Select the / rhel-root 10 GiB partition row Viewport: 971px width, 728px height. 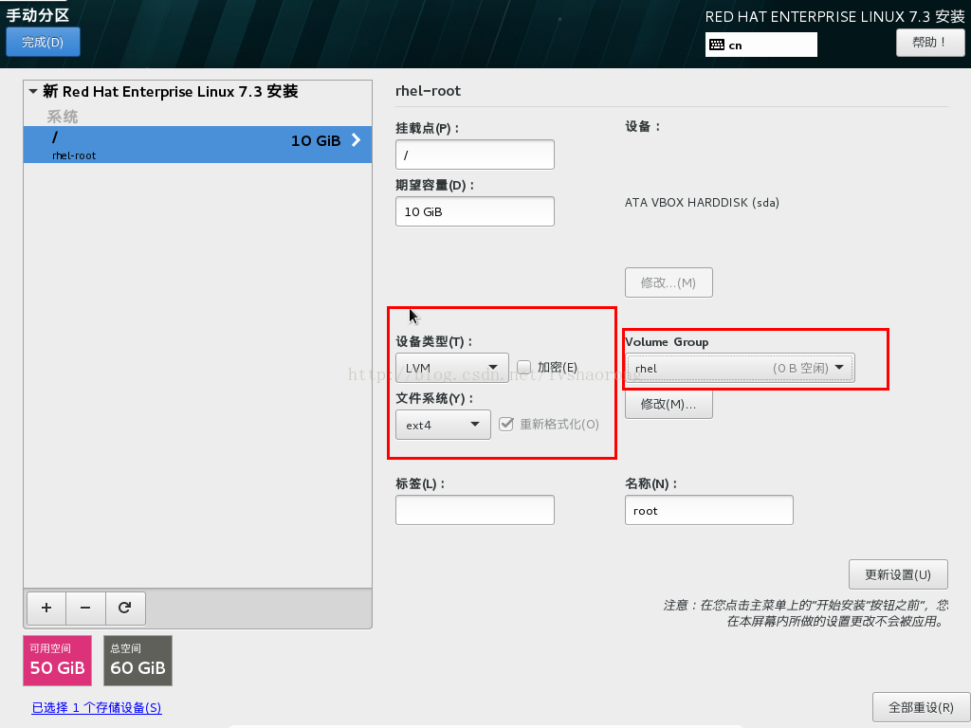pos(197,145)
